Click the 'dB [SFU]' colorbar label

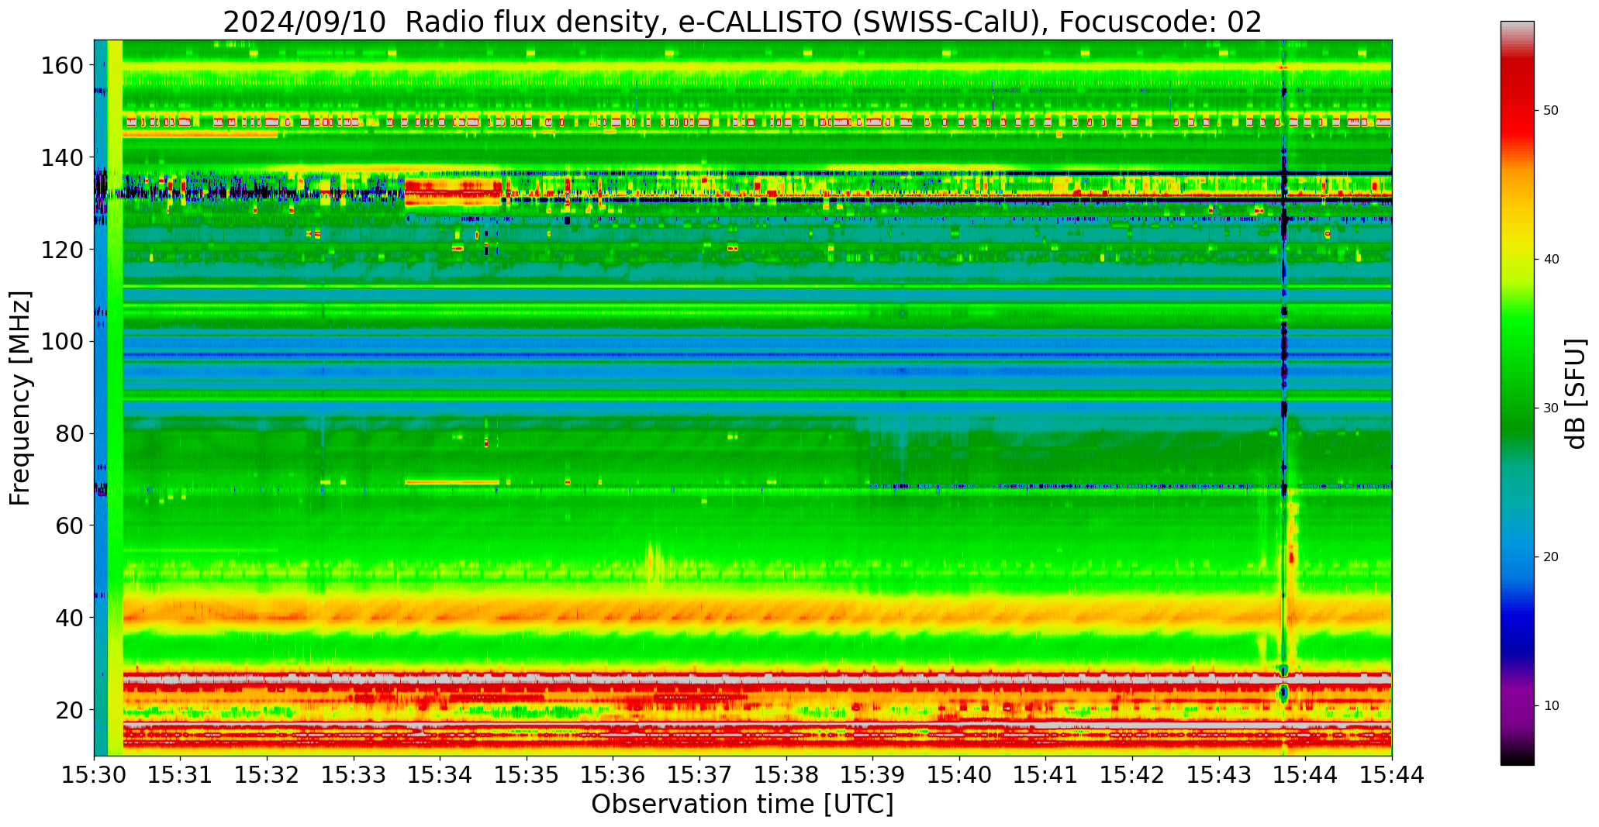coord(1575,393)
